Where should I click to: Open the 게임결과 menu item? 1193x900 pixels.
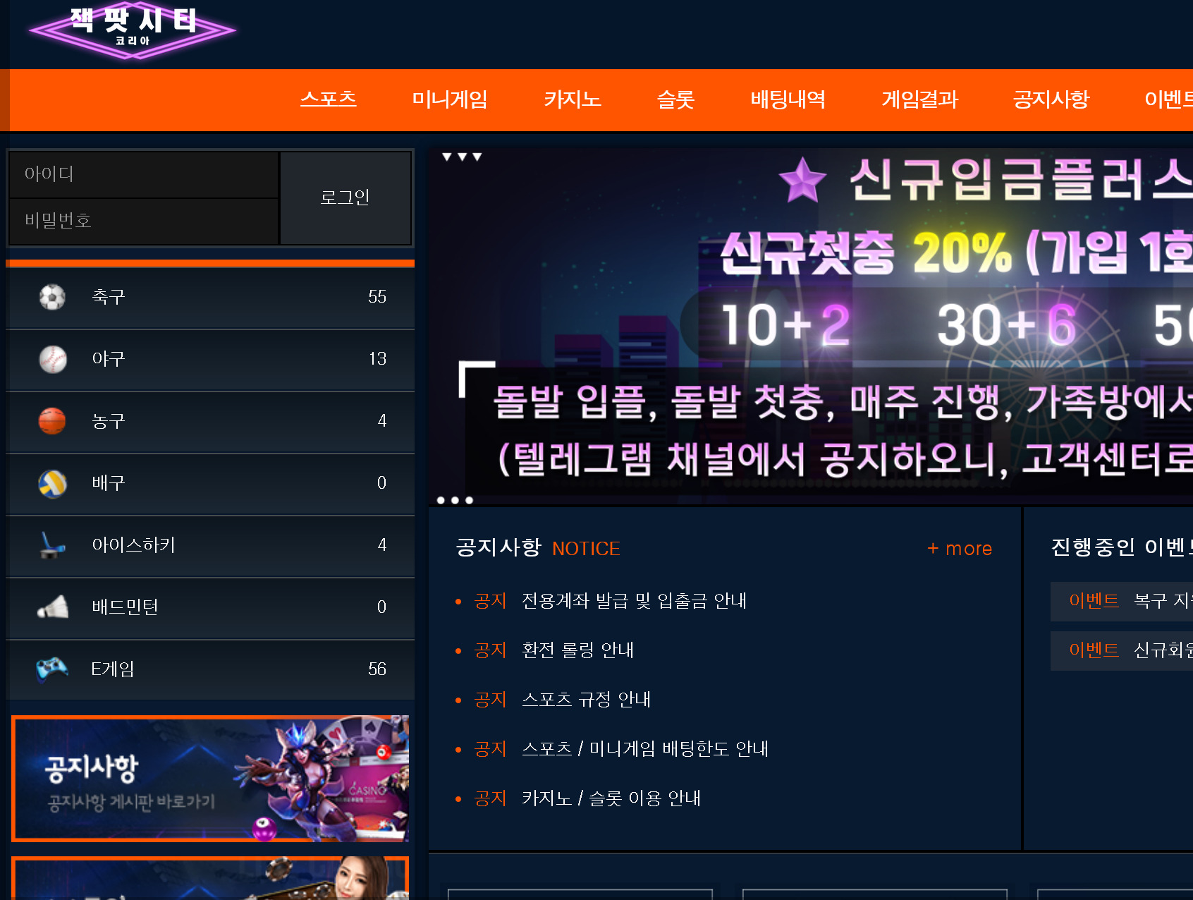tap(919, 99)
